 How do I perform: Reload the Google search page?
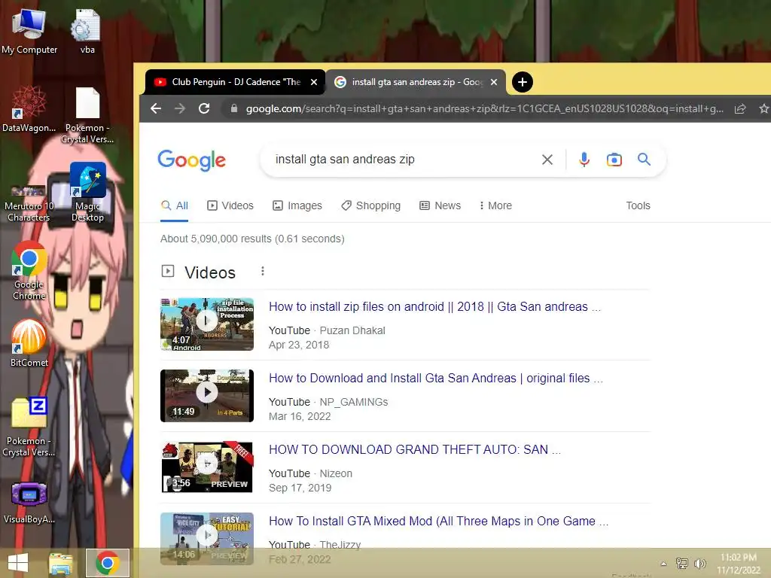tap(204, 108)
